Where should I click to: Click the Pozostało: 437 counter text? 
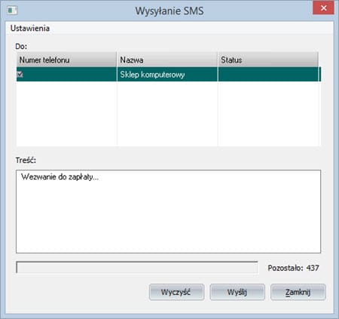(x=293, y=268)
